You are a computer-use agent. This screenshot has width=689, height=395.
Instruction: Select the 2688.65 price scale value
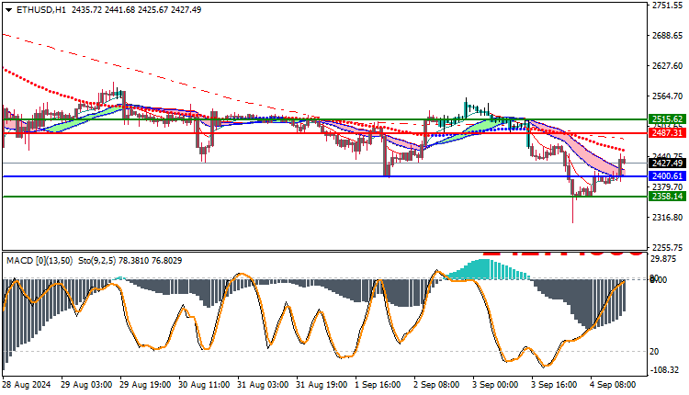[668, 36]
